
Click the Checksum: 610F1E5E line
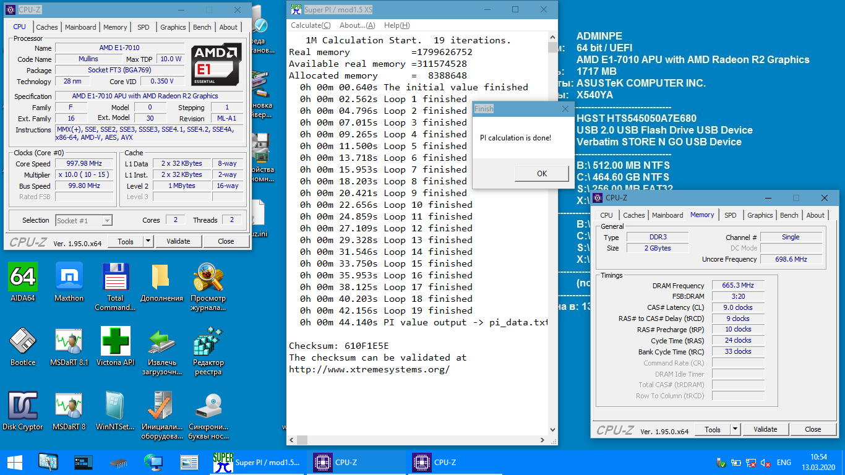pos(338,346)
